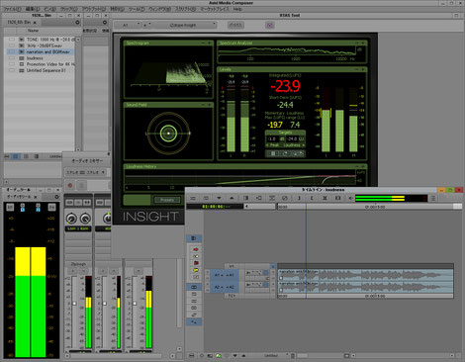Viewport: 465px width, 362px height.
Task: Click the Integrated loudness -23.9 readout
Action: [x=285, y=86]
